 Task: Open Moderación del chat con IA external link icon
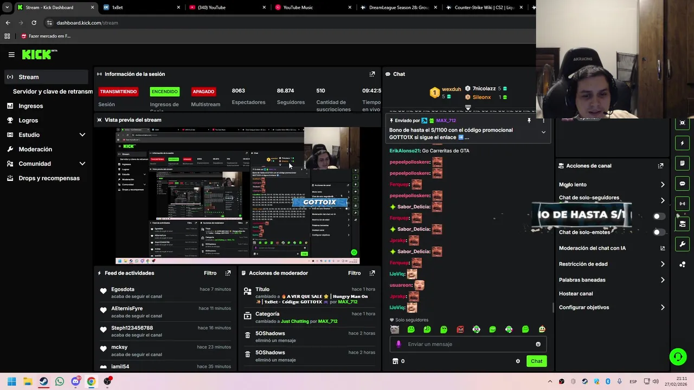tap(663, 248)
